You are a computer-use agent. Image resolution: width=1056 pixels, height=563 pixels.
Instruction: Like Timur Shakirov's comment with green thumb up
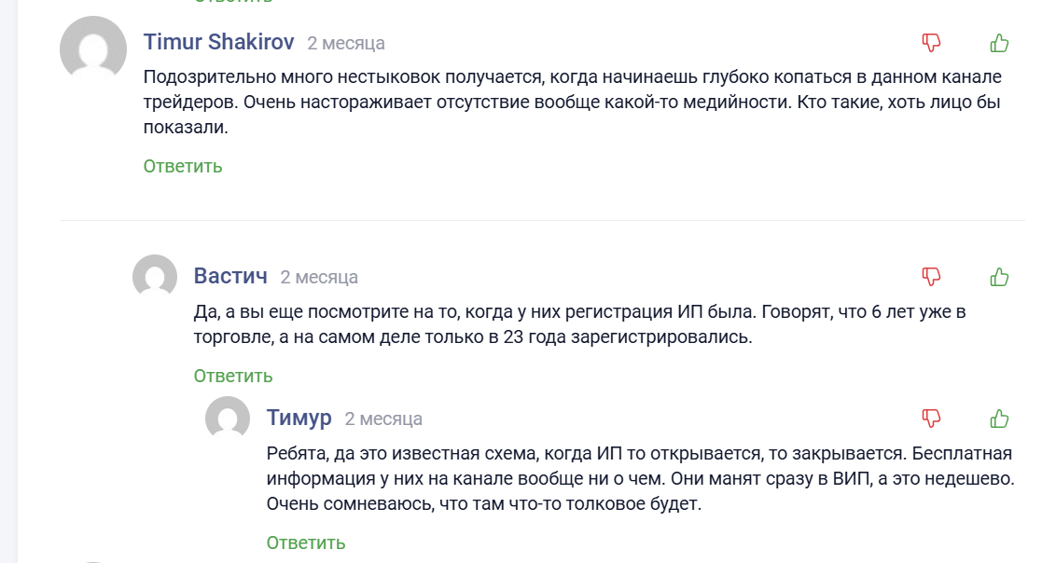(998, 42)
